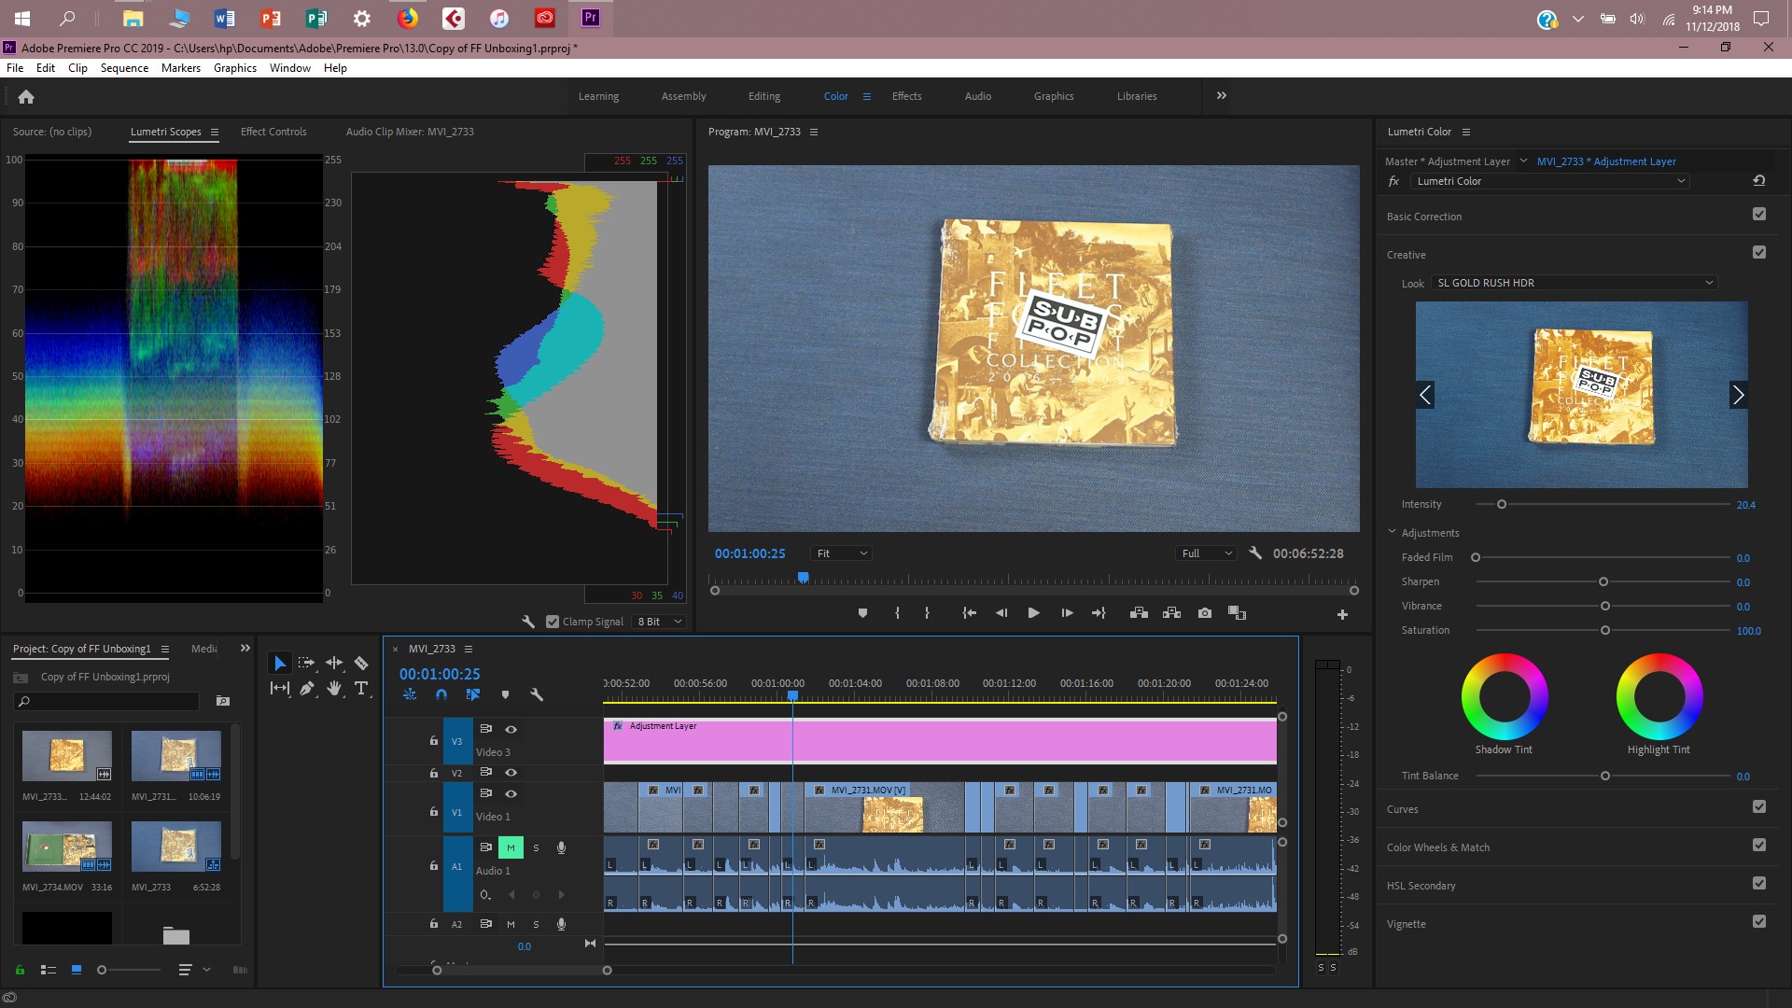Select the MVI_2734.MOV clip thumbnail
This screenshot has height=1008, width=1792.
click(65, 848)
